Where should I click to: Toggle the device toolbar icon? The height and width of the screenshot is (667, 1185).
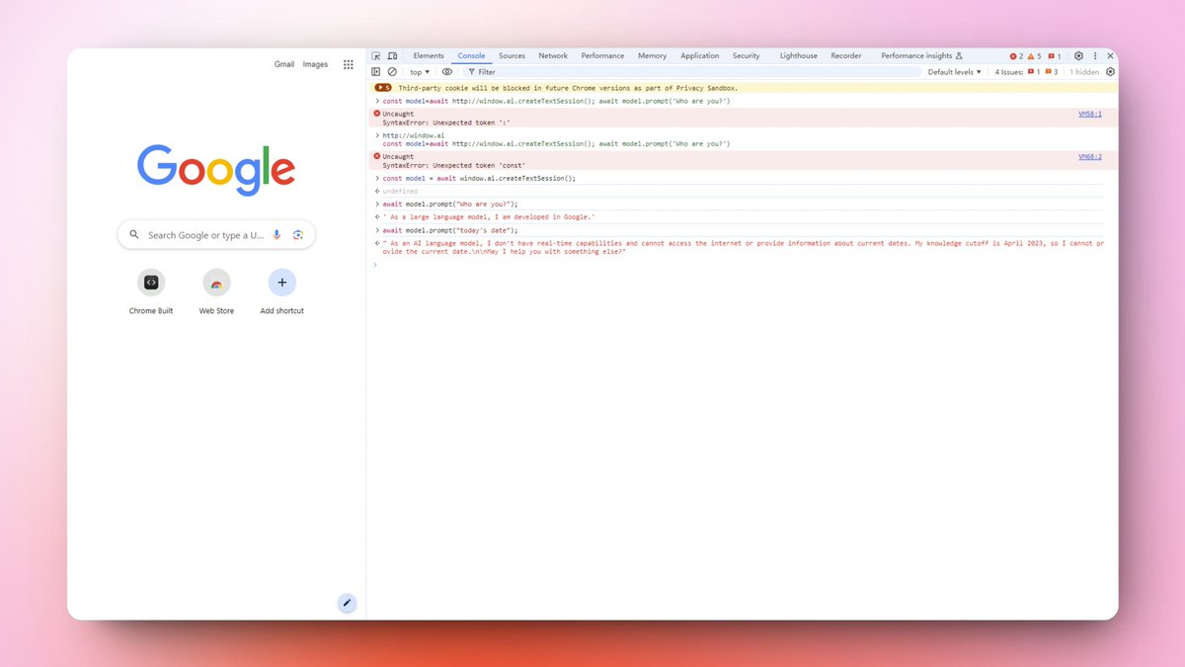point(392,56)
